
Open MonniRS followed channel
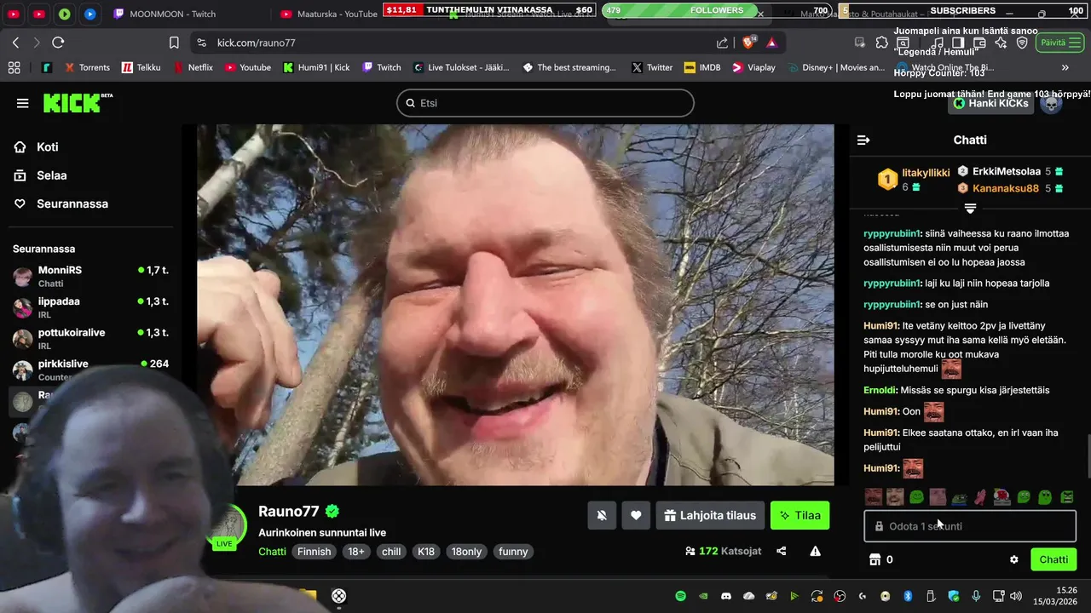pyautogui.click(x=91, y=276)
